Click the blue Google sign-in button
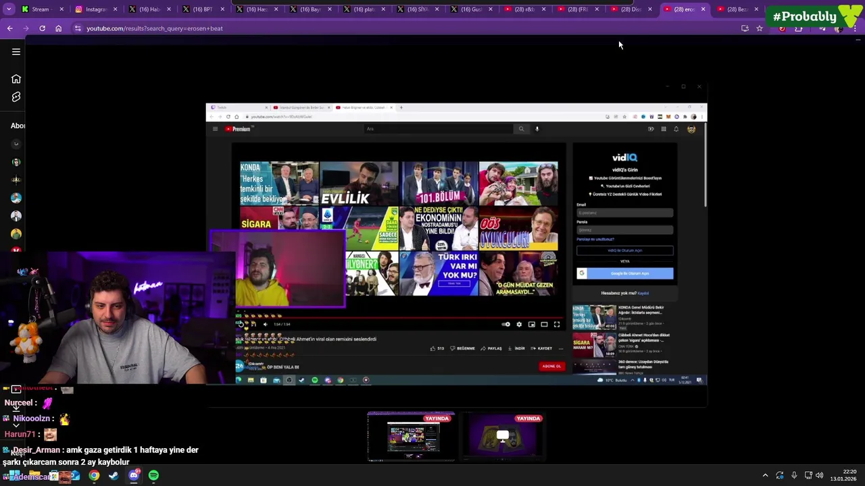The width and height of the screenshot is (865, 486). click(624, 273)
